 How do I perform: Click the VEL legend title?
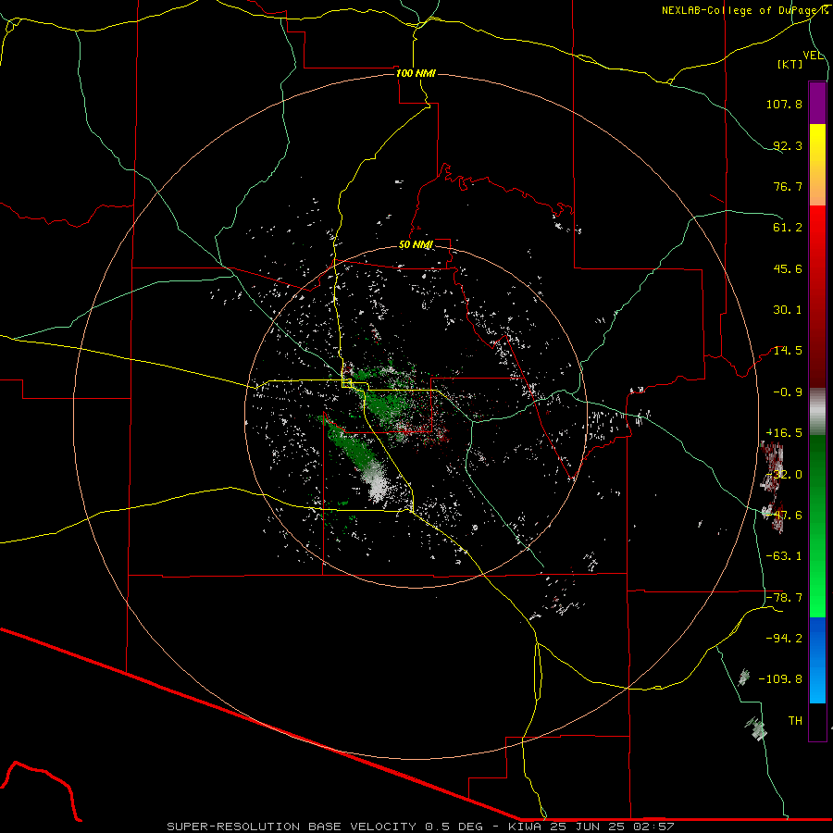(813, 56)
